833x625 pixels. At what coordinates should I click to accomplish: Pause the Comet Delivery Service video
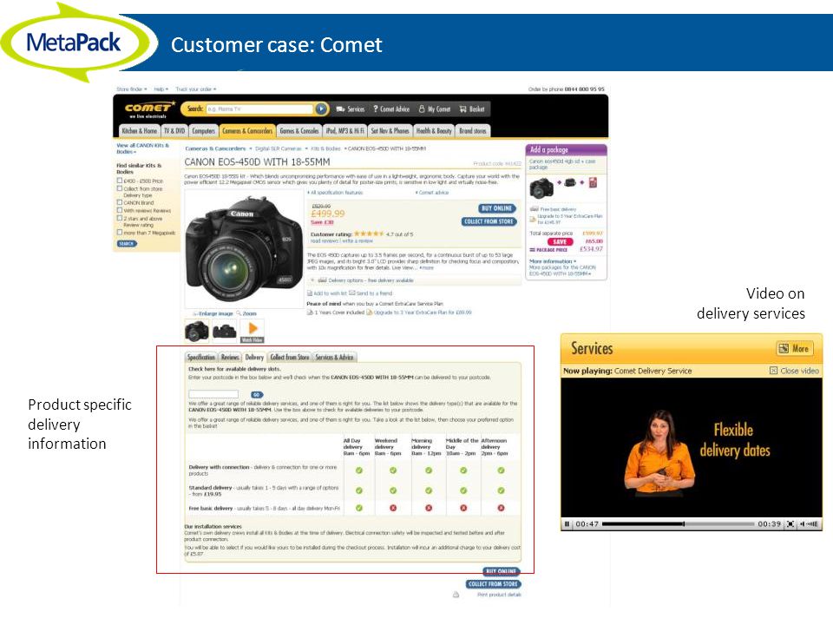(567, 524)
